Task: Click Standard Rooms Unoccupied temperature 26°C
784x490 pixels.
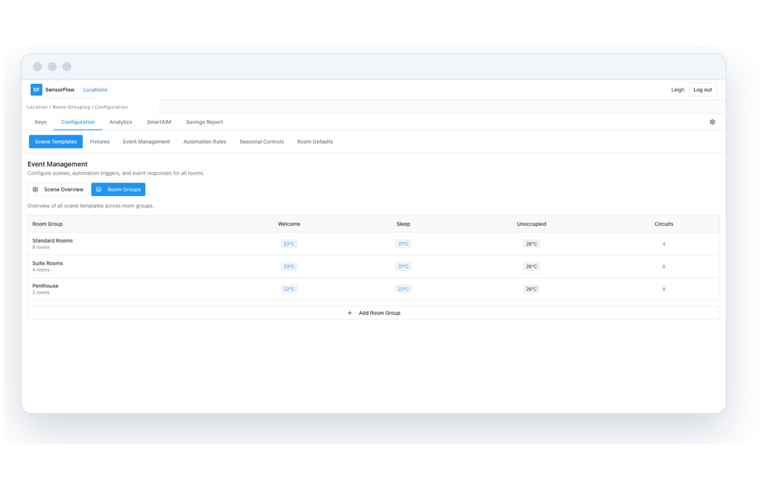Action: [531, 244]
